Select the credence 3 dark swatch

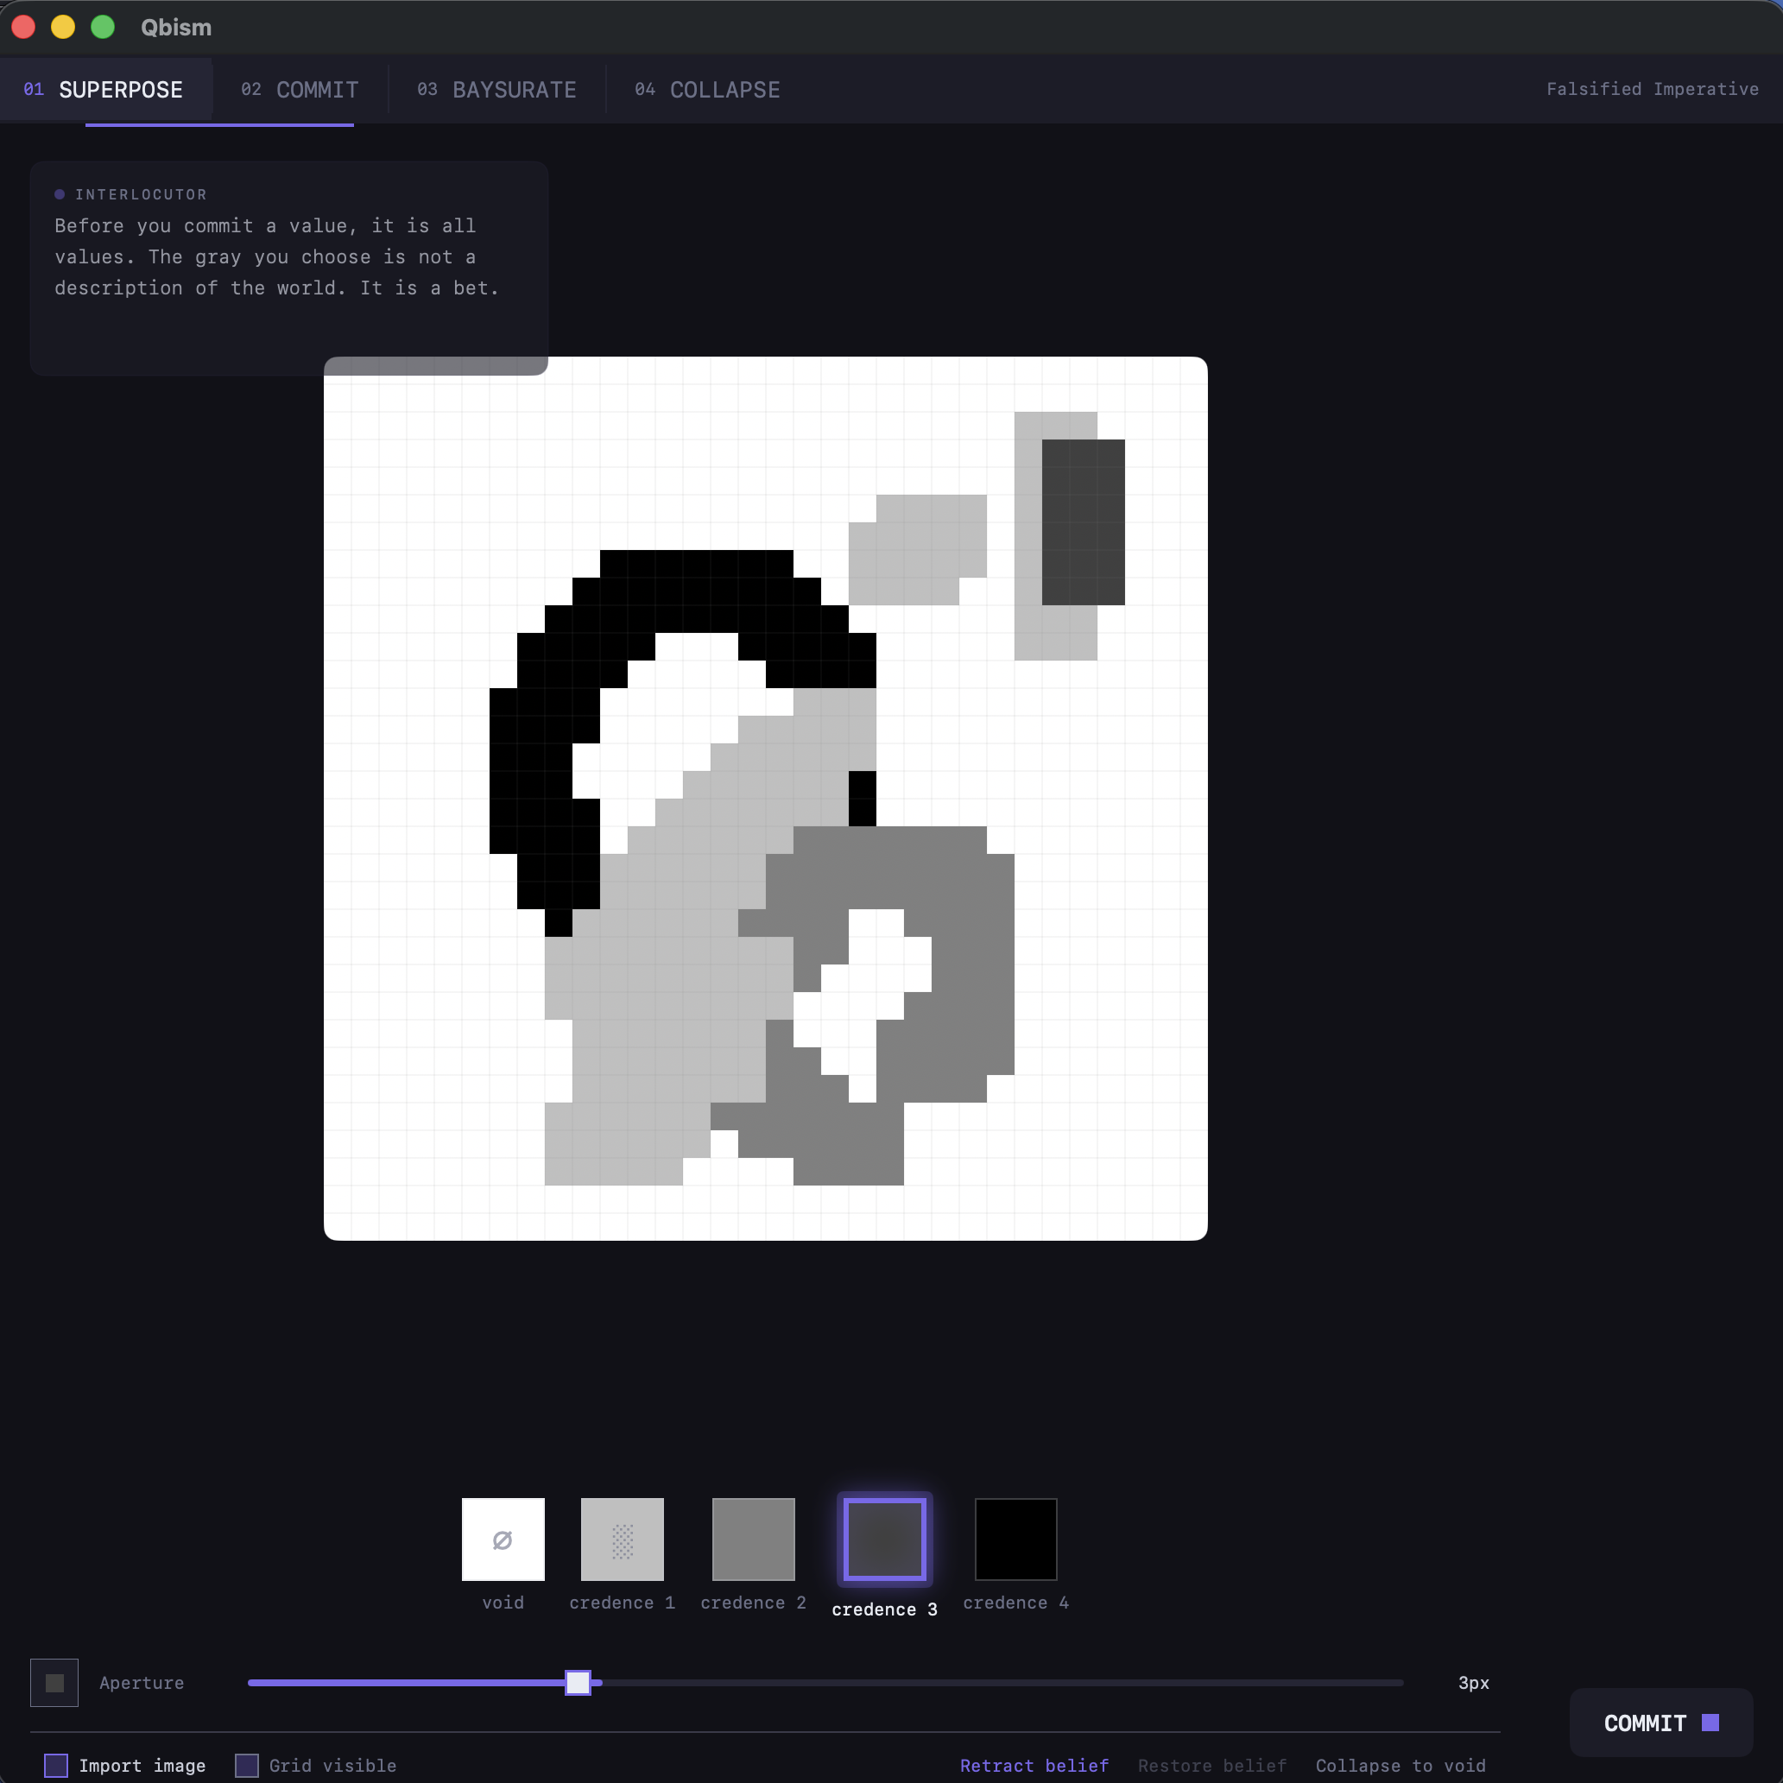(x=883, y=1540)
